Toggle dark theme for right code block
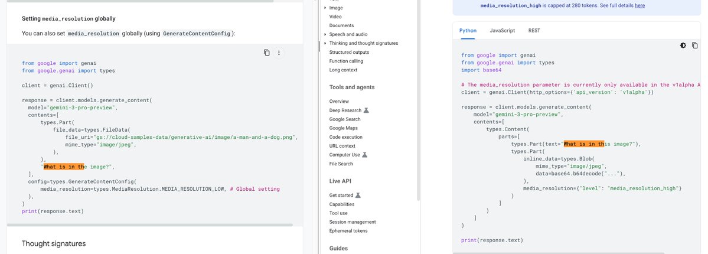This screenshot has width=708, height=254. [683, 45]
